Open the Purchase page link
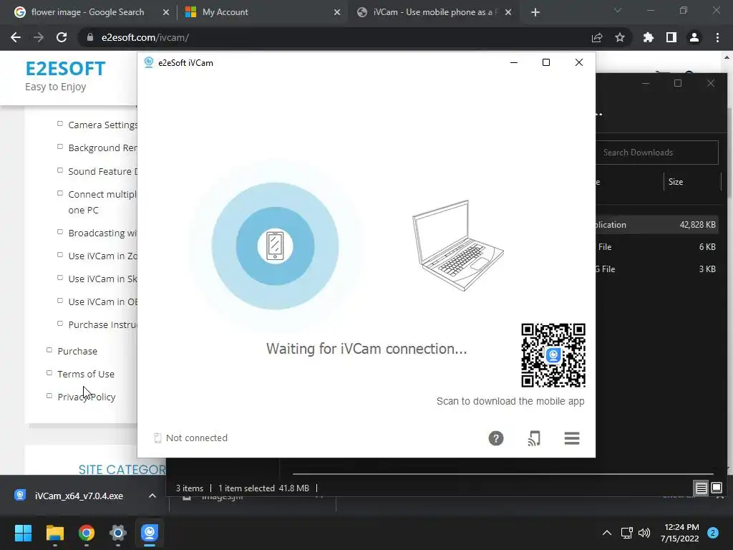Image resolution: width=733 pixels, height=550 pixels. click(77, 351)
